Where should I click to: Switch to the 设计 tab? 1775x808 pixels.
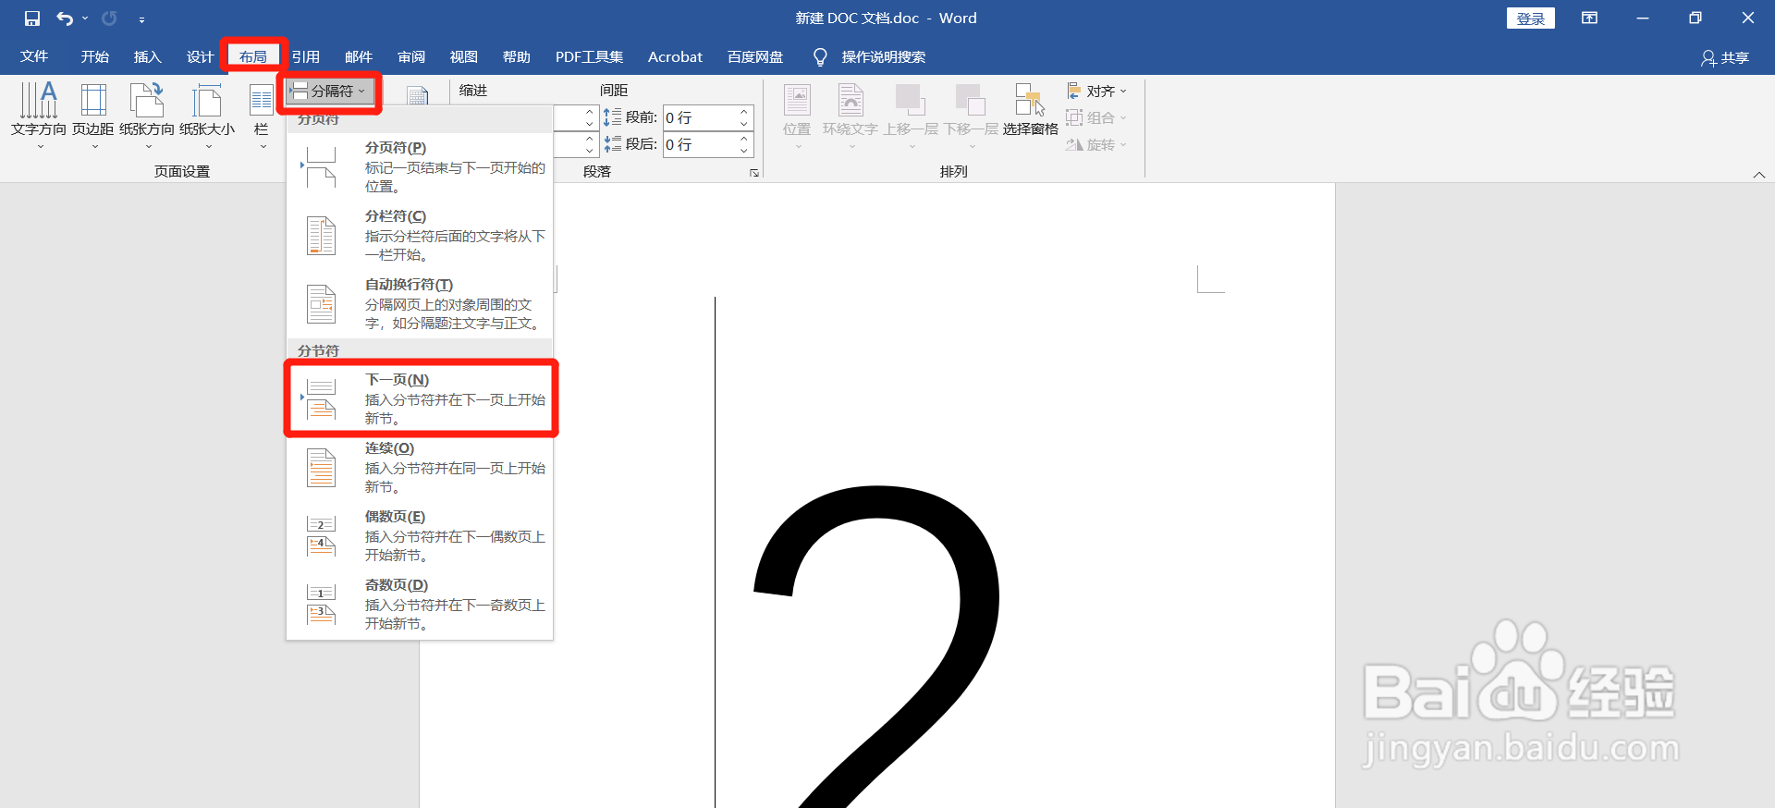(200, 56)
